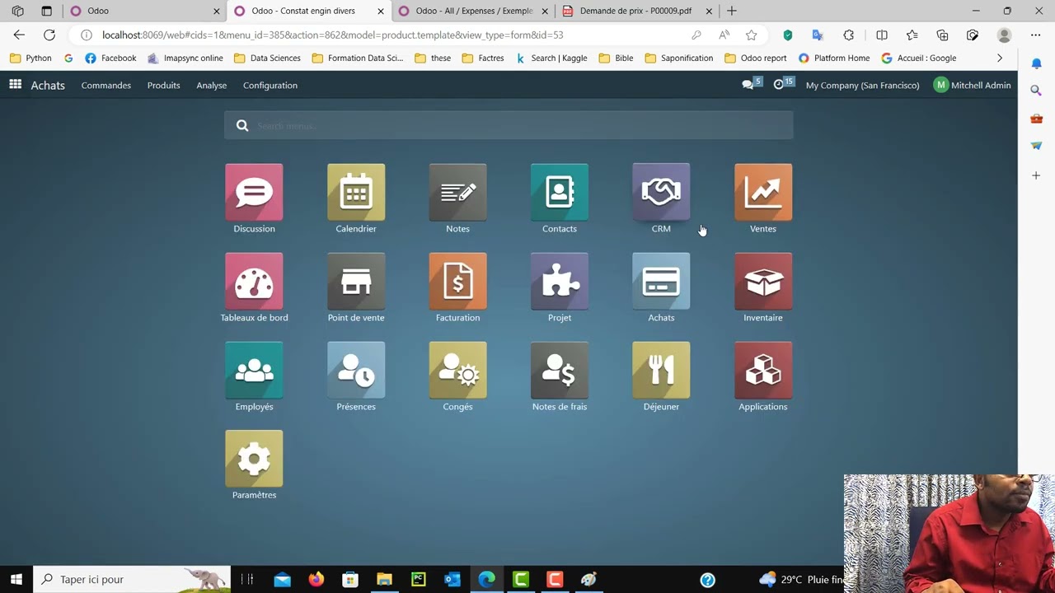1055x593 pixels.
Task: Open the Facturation app
Action: (x=457, y=282)
